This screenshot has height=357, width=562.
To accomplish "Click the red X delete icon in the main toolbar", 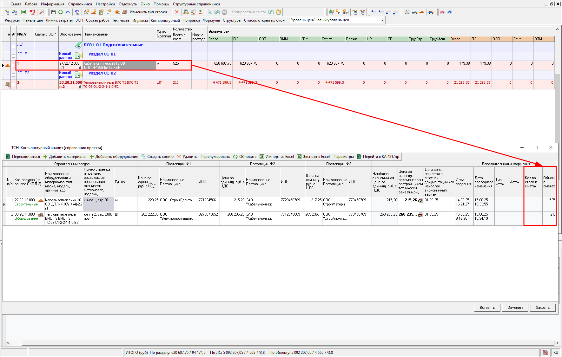I will click(x=177, y=12).
